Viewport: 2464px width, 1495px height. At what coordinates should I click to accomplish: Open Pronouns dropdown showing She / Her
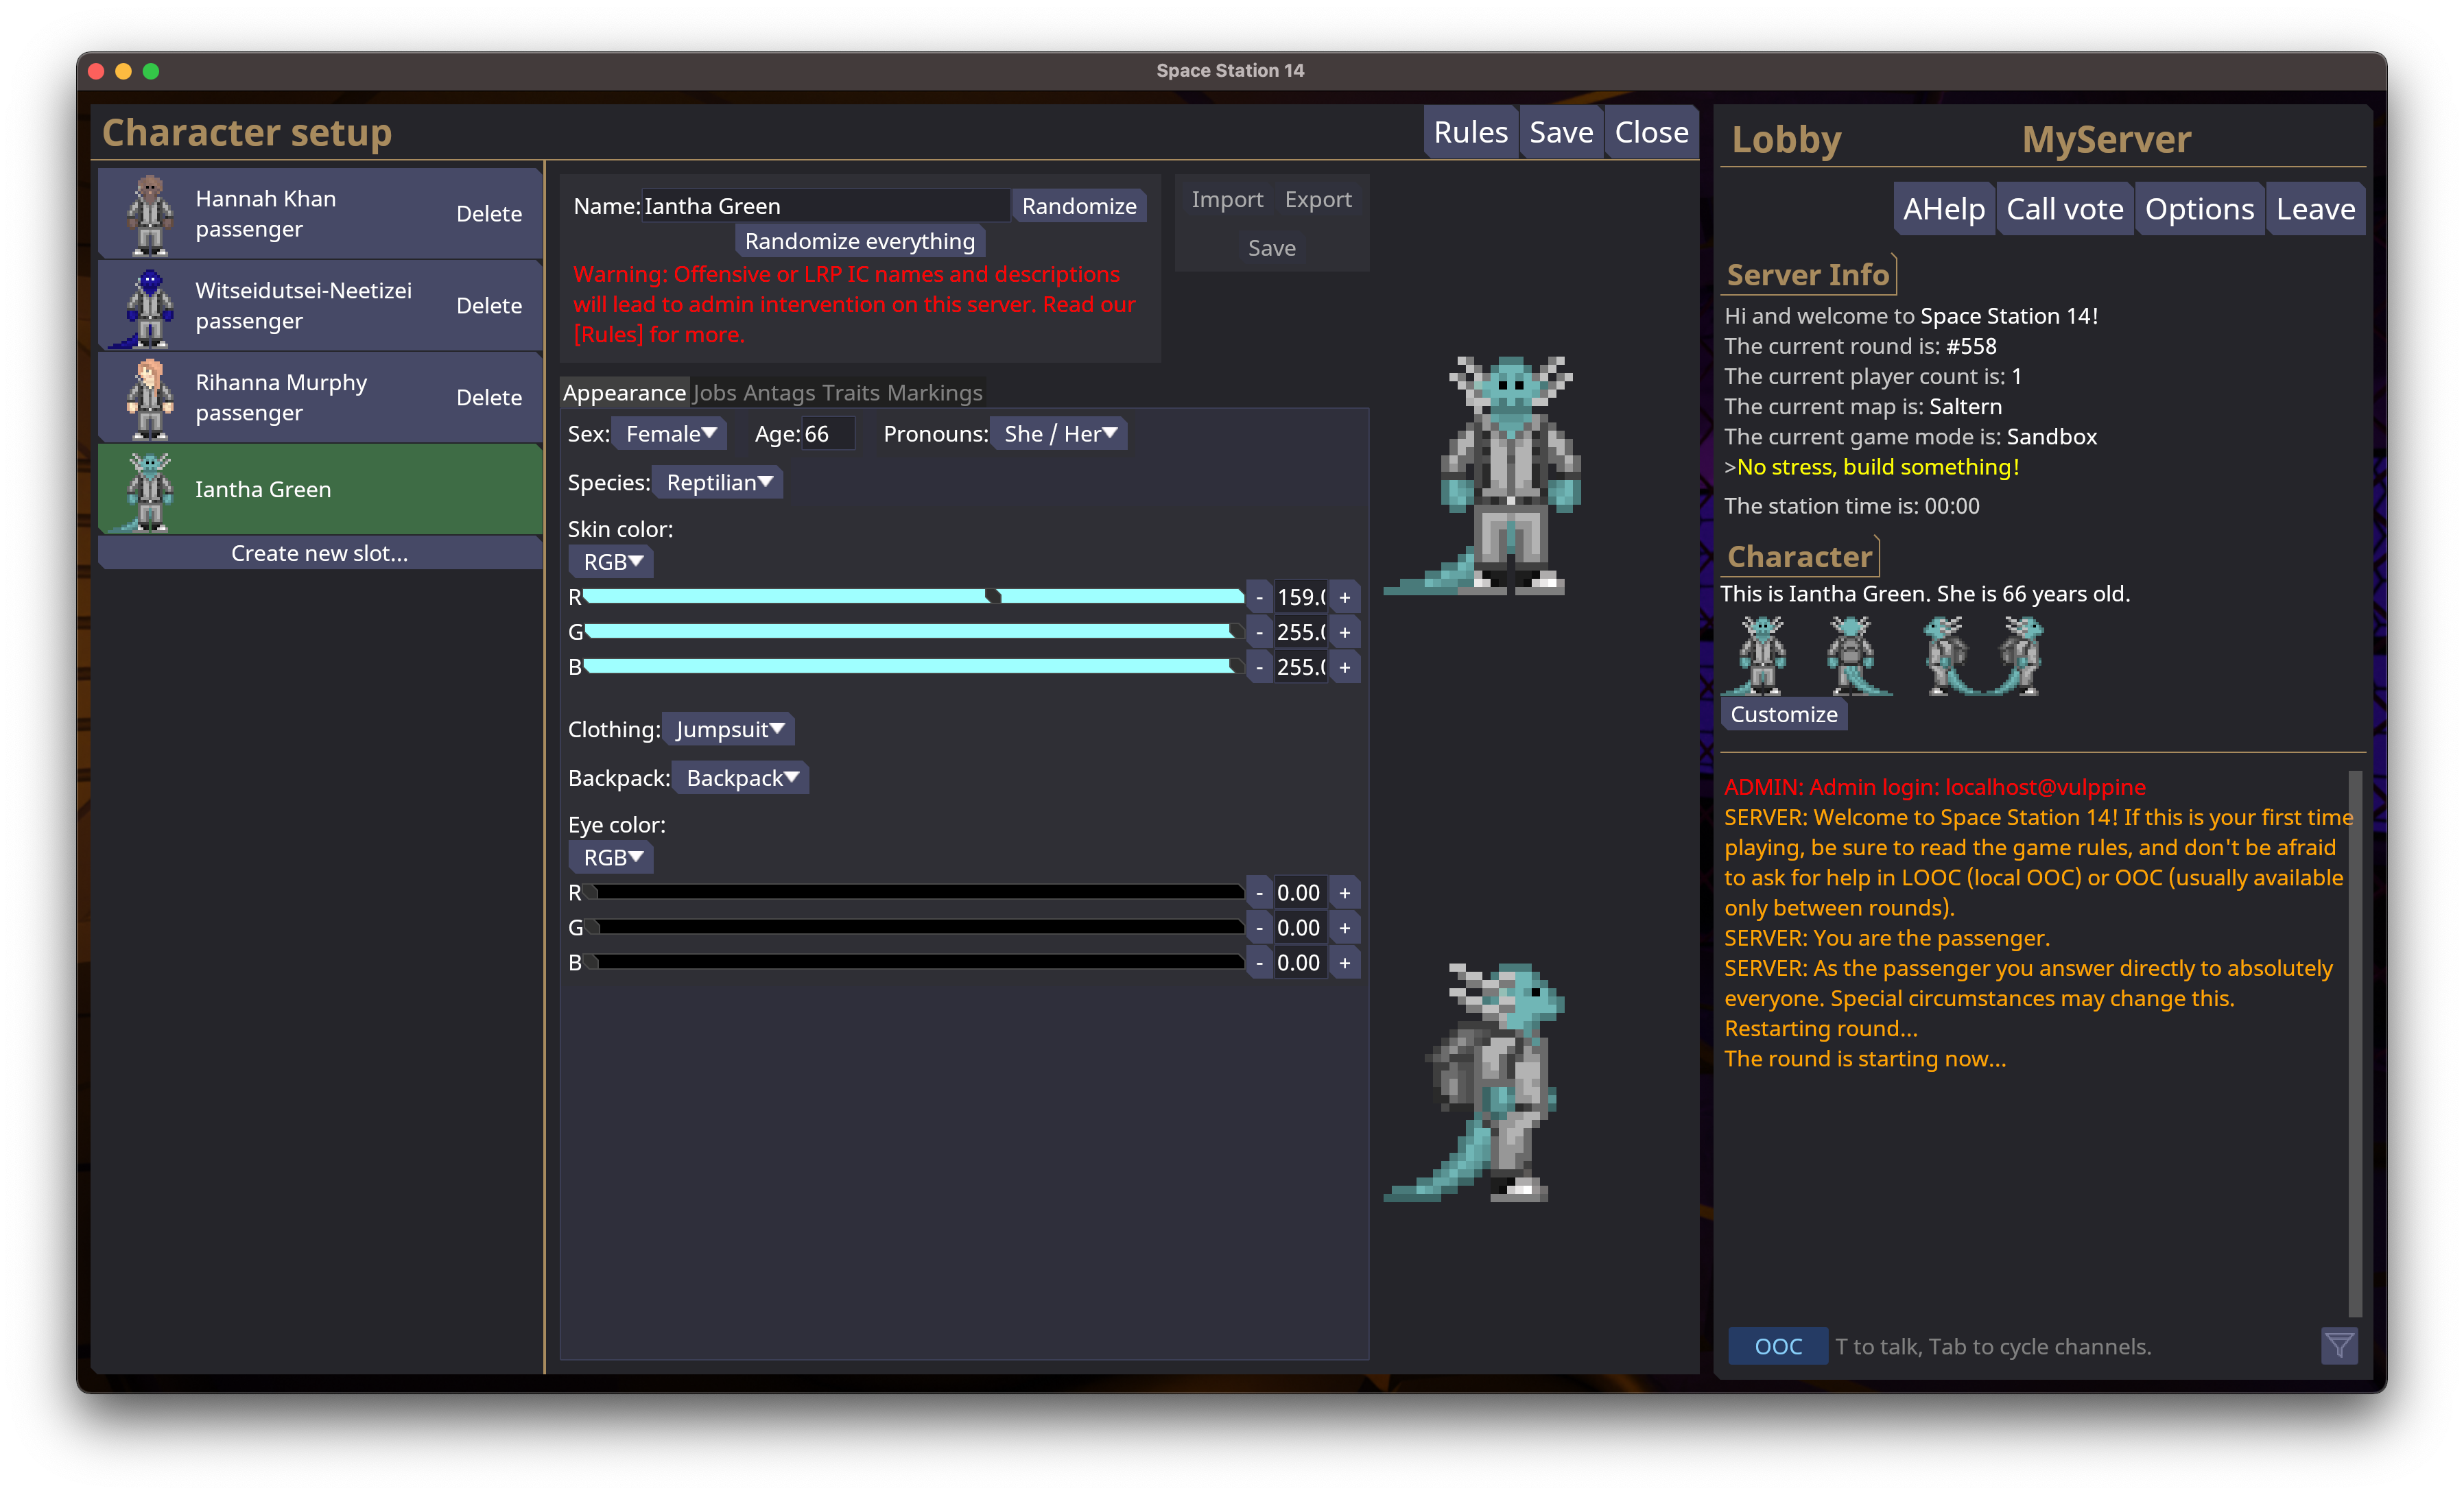pyautogui.click(x=1059, y=434)
